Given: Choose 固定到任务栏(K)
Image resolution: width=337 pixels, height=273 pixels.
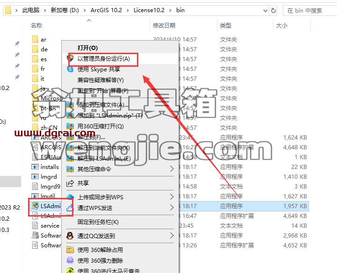Looking at the screenshot, I should (x=98, y=222).
